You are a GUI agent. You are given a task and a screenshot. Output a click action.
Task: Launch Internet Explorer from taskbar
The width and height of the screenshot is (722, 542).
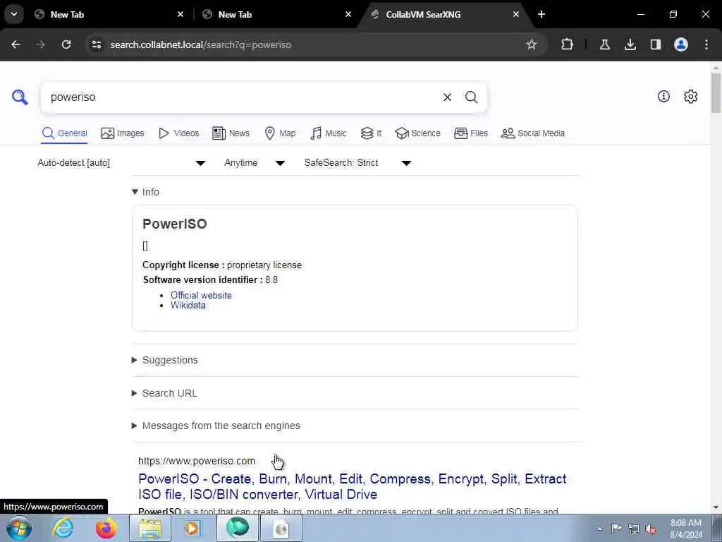click(63, 528)
